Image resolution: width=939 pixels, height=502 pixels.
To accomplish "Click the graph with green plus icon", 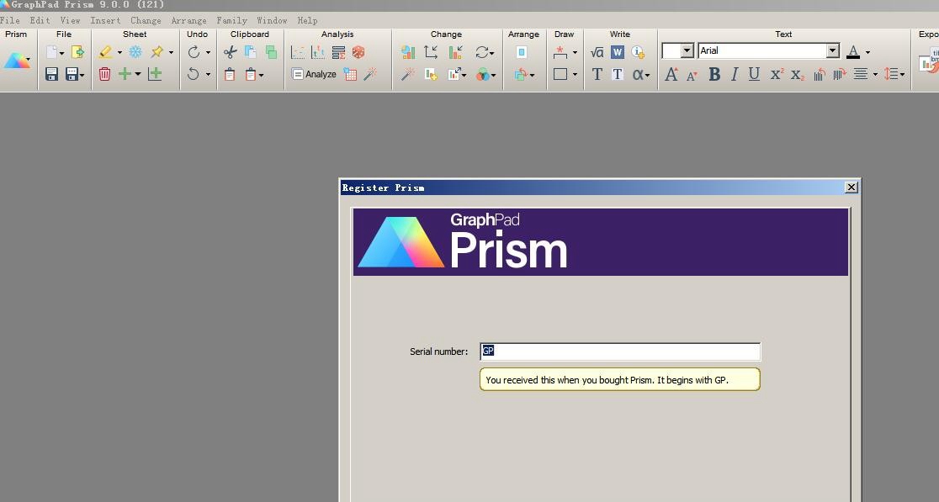I will tap(155, 74).
